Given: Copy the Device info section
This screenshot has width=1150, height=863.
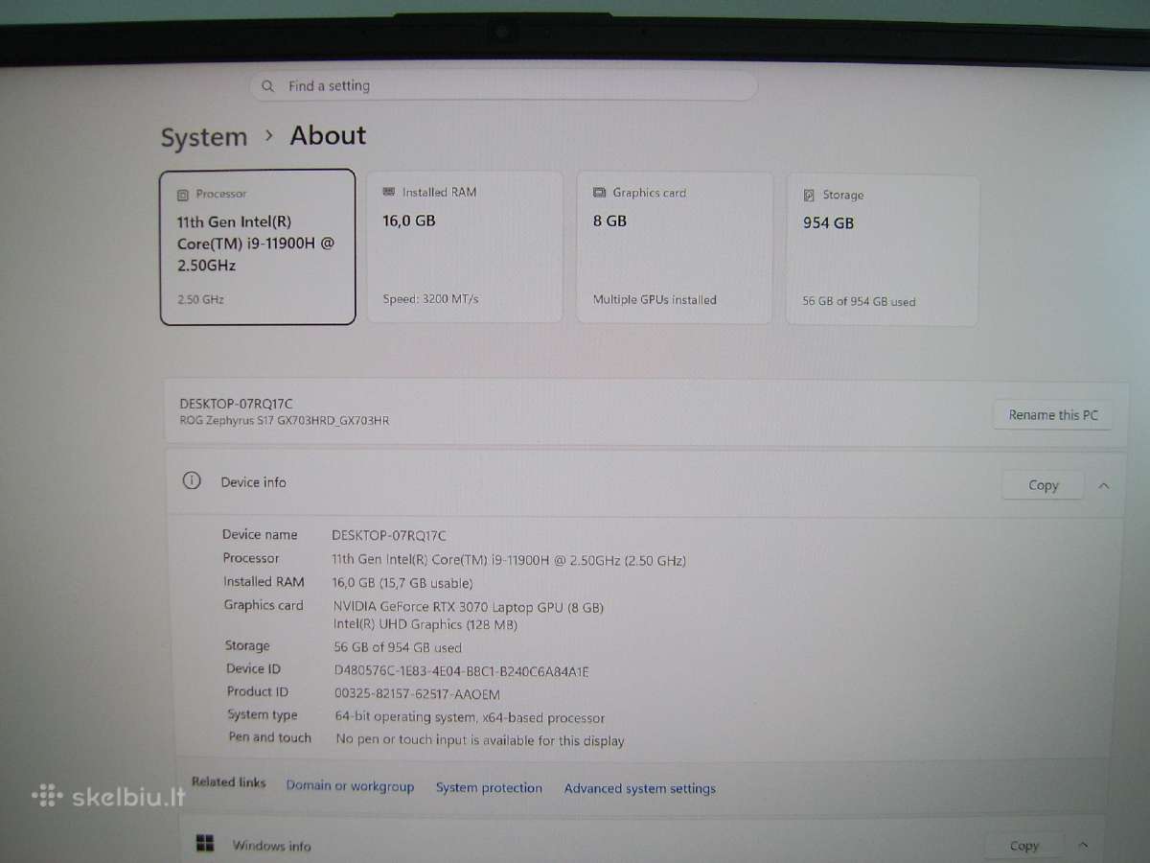Looking at the screenshot, I should pyautogui.click(x=1043, y=485).
